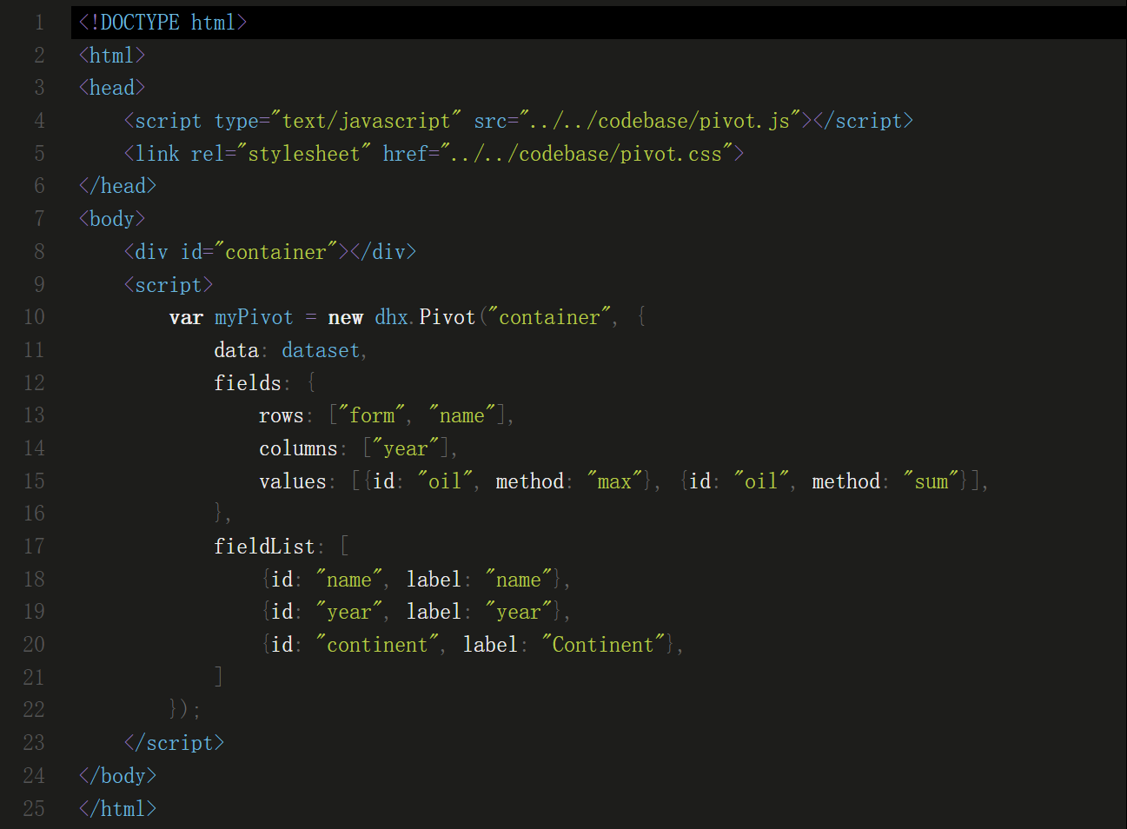Image resolution: width=1127 pixels, height=829 pixels.
Task: Click the opening html tag on line 2
Action: 112,56
